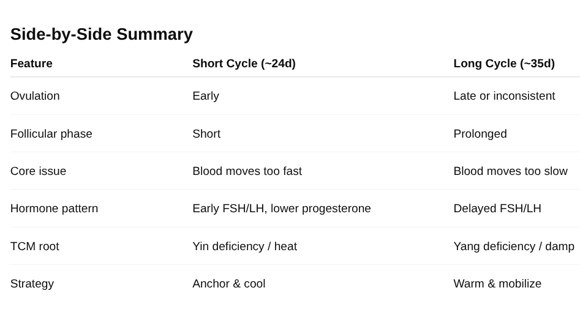Click the Delayed FSH/LH cell
Screen dimensions: 580x326
497,209
